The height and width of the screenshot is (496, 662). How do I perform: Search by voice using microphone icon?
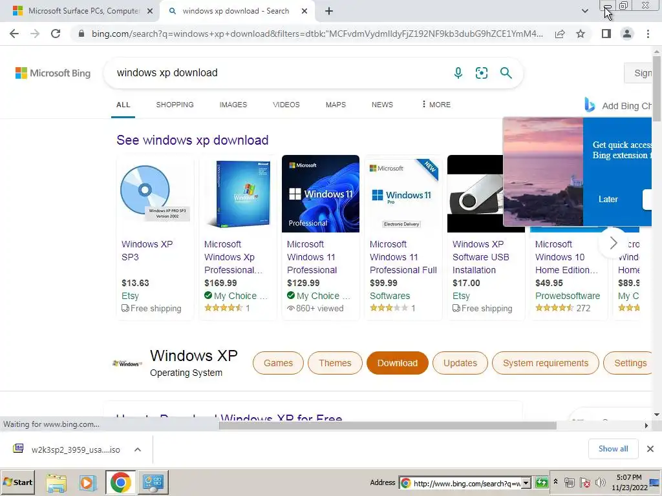458,73
